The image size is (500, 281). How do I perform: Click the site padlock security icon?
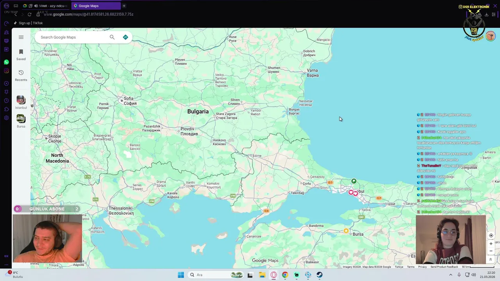tap(38, 14)
